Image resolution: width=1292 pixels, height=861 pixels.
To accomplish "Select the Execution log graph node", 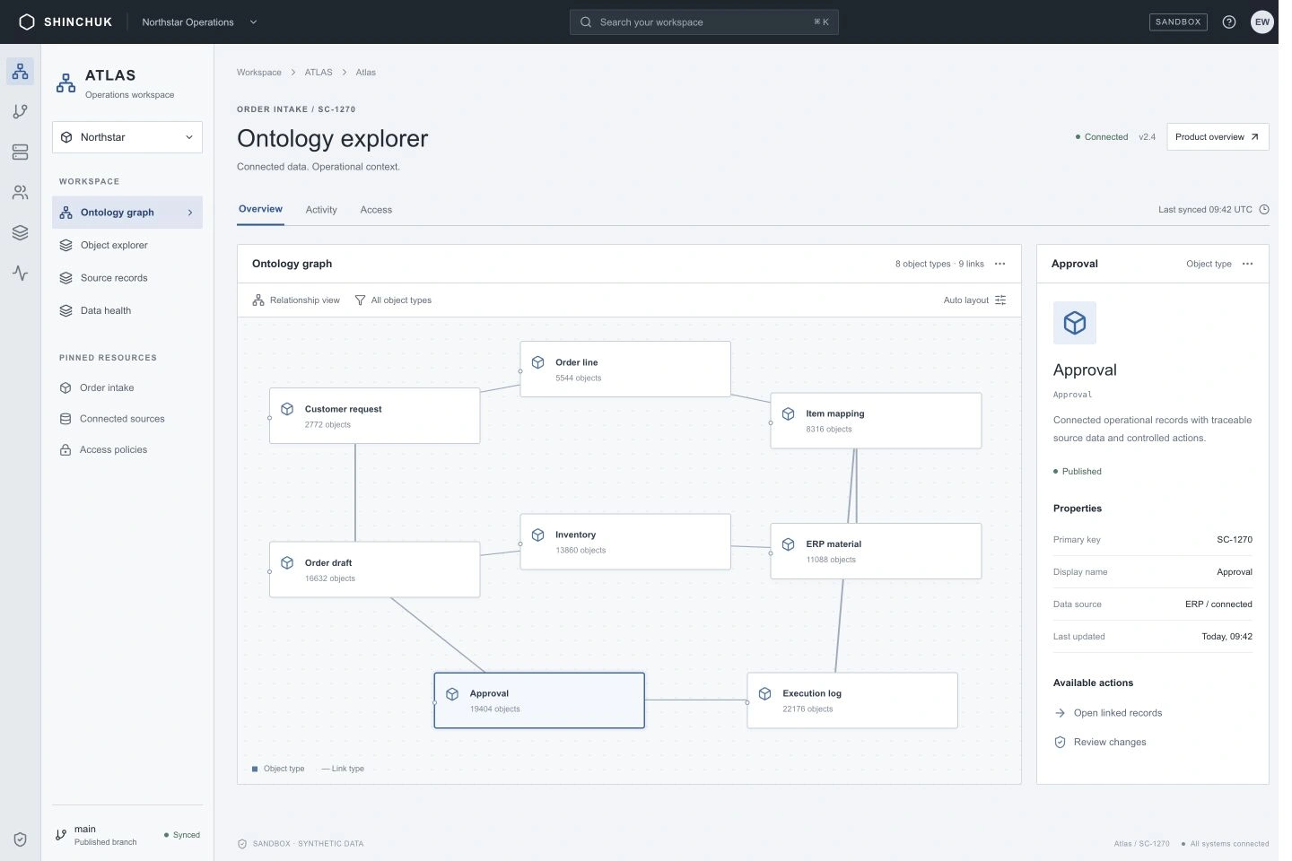I will [852, 700].
